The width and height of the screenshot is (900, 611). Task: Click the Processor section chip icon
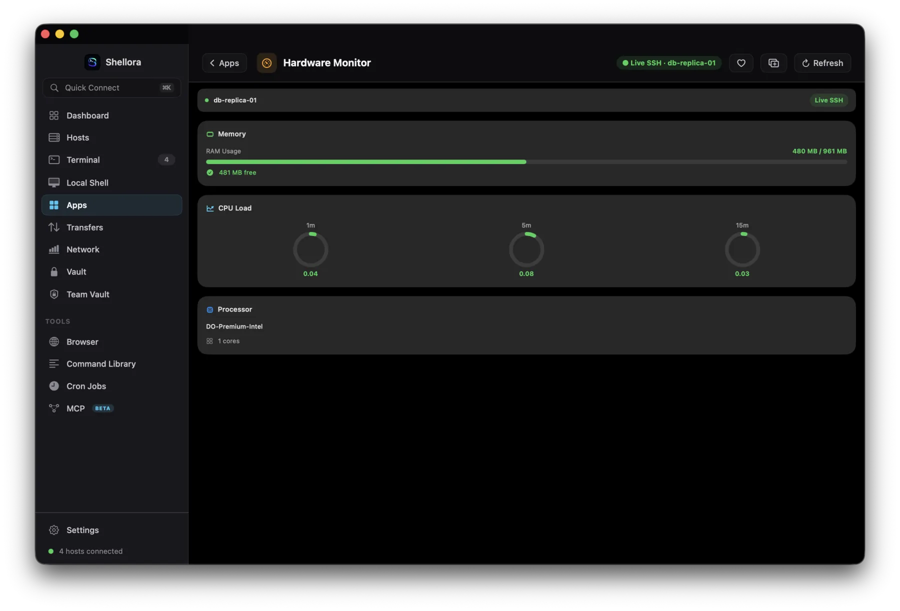(210, 310)
